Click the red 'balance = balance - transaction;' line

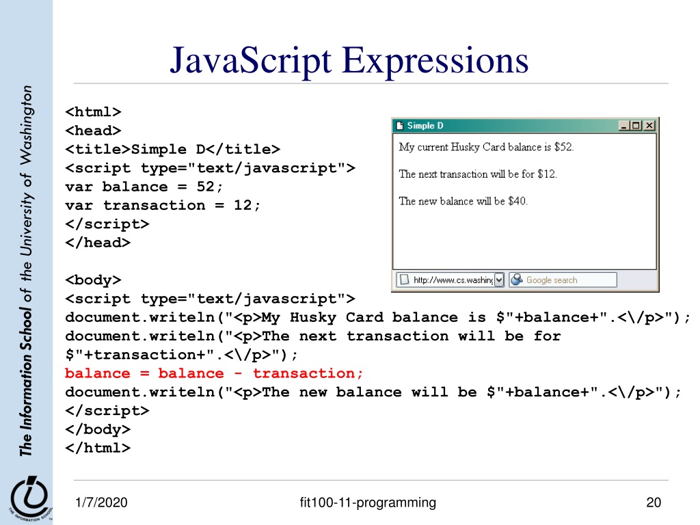point(214,373)
